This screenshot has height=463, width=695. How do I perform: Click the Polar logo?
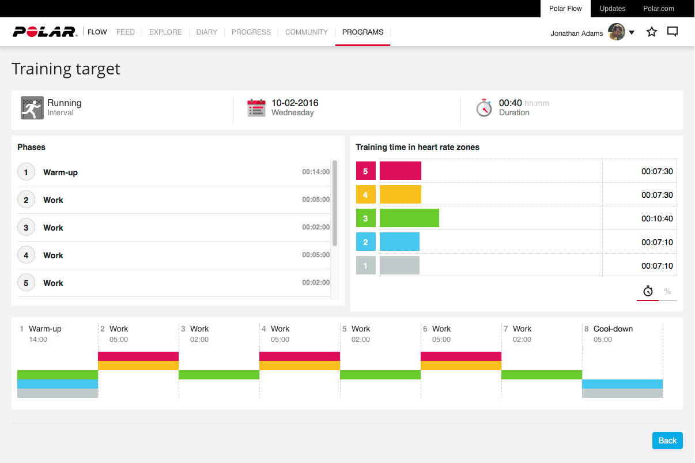(x=45, y=32)
